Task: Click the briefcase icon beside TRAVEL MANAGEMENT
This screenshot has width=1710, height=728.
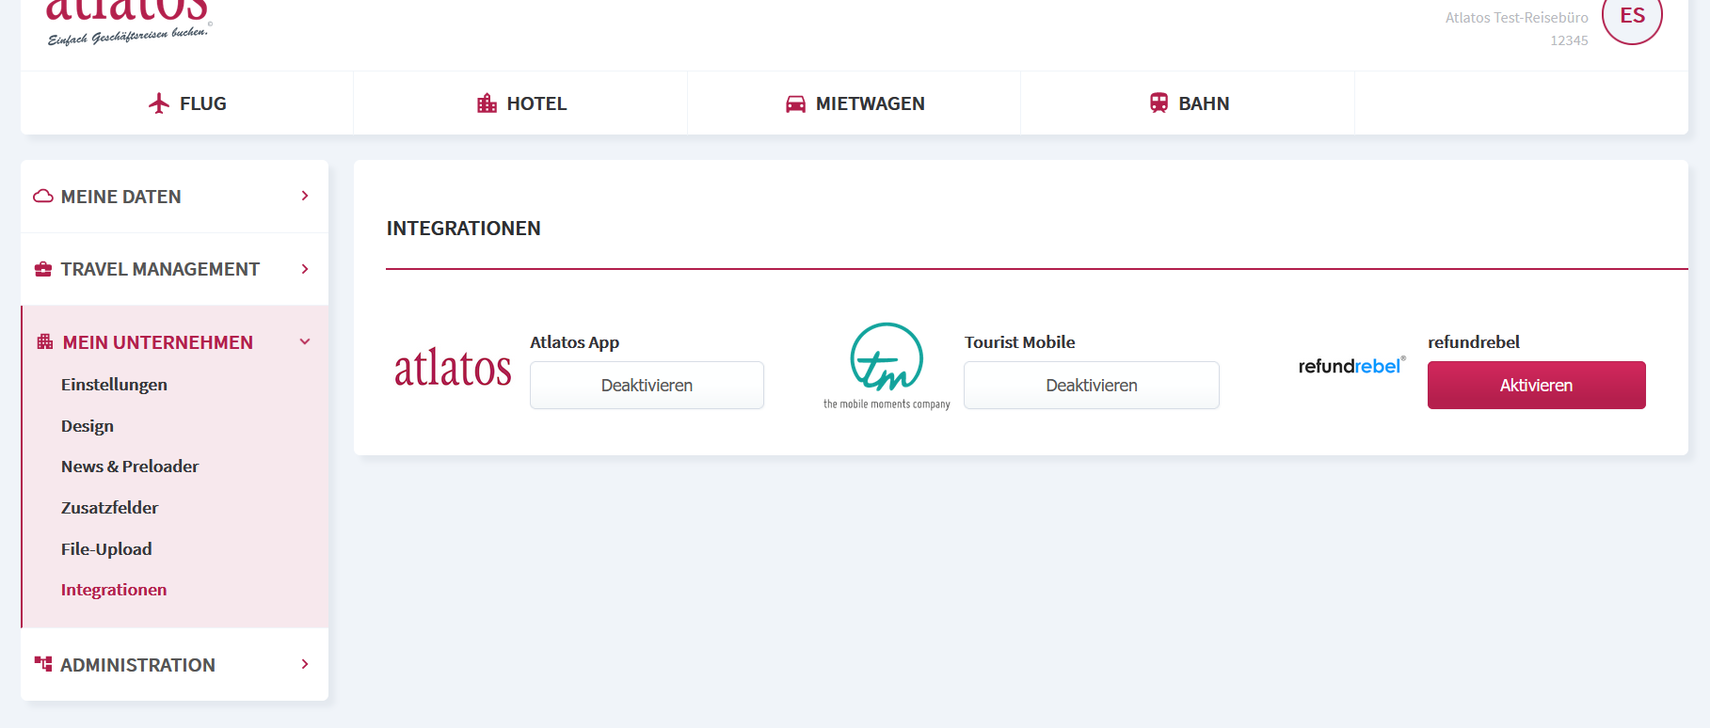Action: tap(43, 269)
